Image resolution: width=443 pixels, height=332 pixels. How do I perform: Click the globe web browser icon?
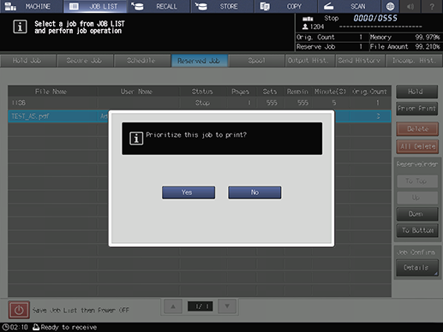(390, 6)
